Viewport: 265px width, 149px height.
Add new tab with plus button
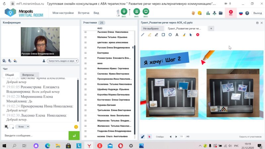coord(211,28)
